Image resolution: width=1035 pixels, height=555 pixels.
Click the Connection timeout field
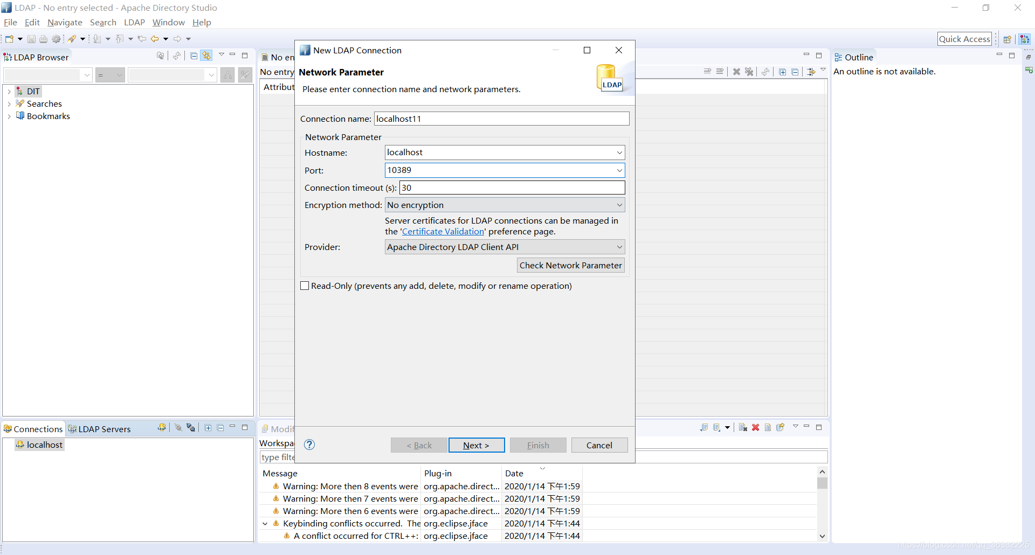click(x=513, y=188)
